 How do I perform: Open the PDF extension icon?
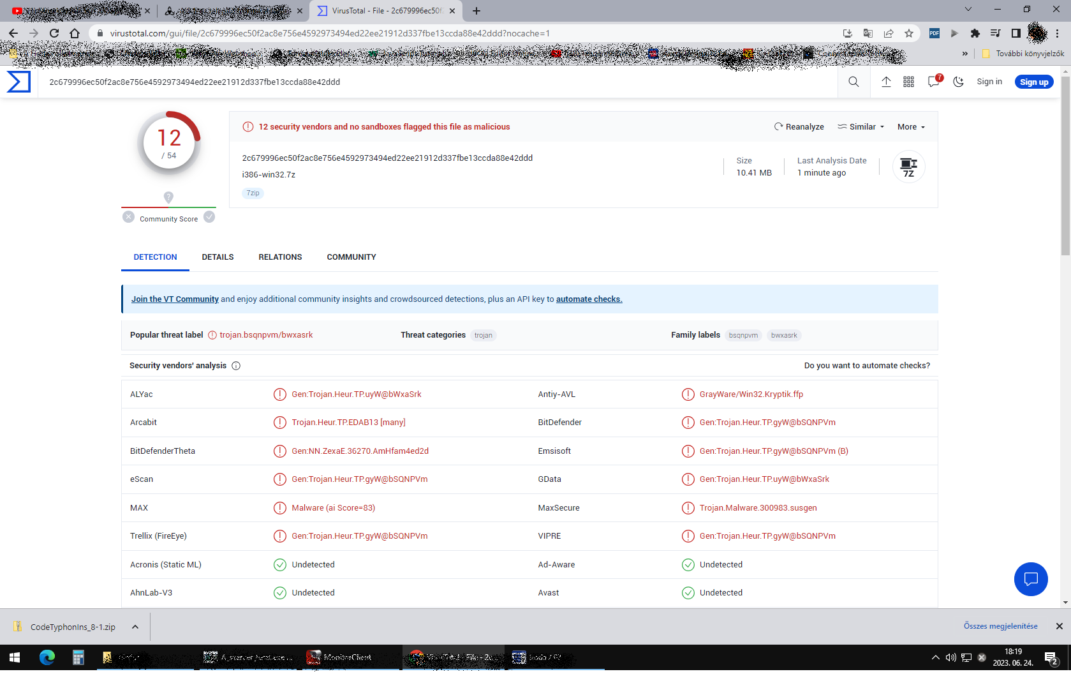click(934, 33)
